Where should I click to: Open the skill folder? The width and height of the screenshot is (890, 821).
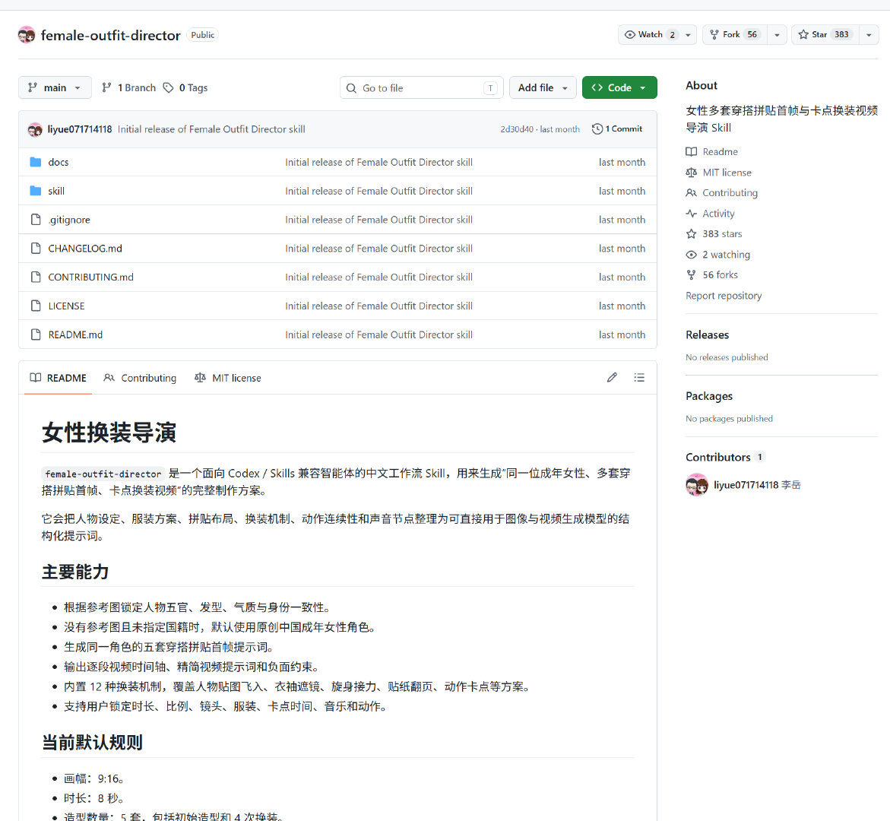(x=56, y=191)
